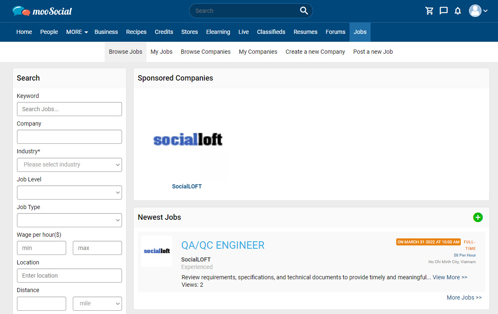The image size is (498, 314).
Task: Open the notifications bell
Action: click(x=457, y=11)
